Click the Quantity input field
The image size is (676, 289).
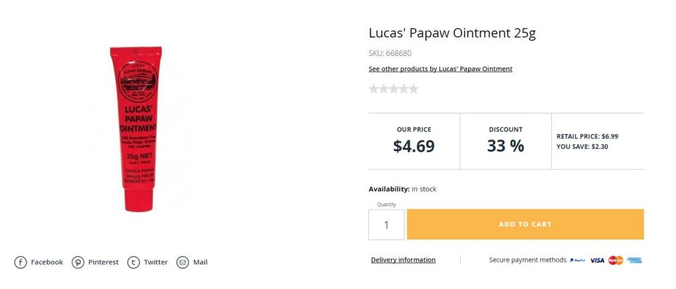pos(386,225)
